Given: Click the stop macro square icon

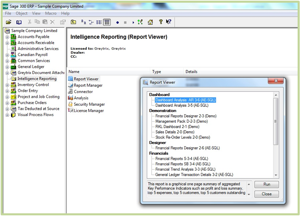Looking at the screenshot, I should pyautogui.click(x=125, y=23).
